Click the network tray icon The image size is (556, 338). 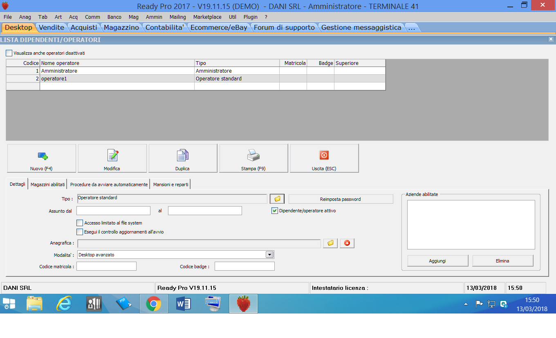[x=491, y=304]
